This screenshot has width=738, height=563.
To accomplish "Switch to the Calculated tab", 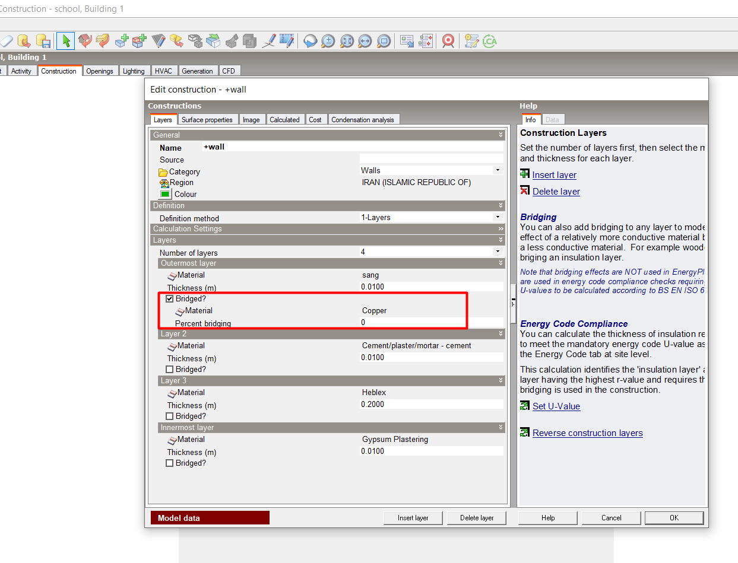I will [x=284, y=120].
